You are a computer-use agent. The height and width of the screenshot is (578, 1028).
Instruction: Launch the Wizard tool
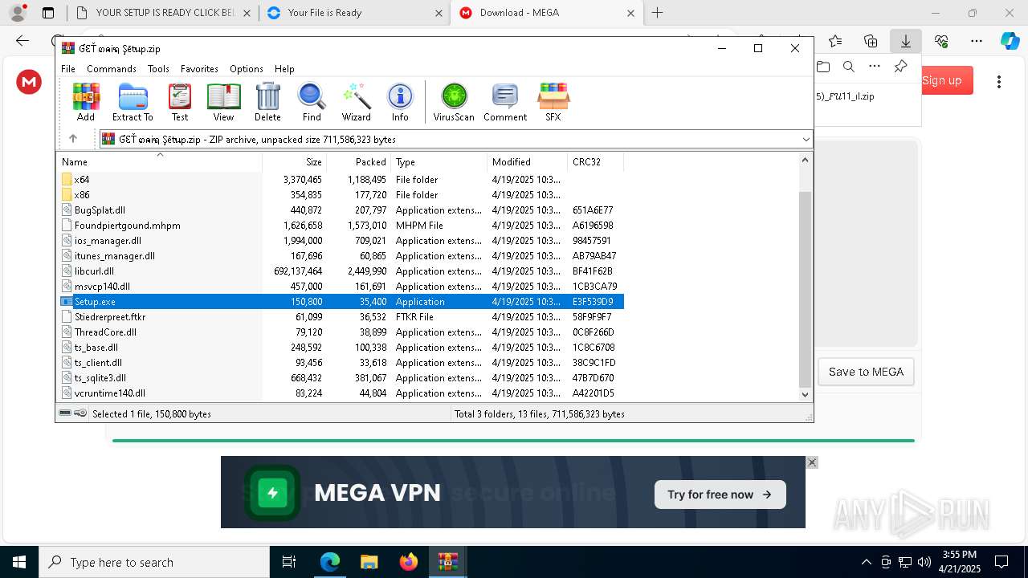[356, 103]
